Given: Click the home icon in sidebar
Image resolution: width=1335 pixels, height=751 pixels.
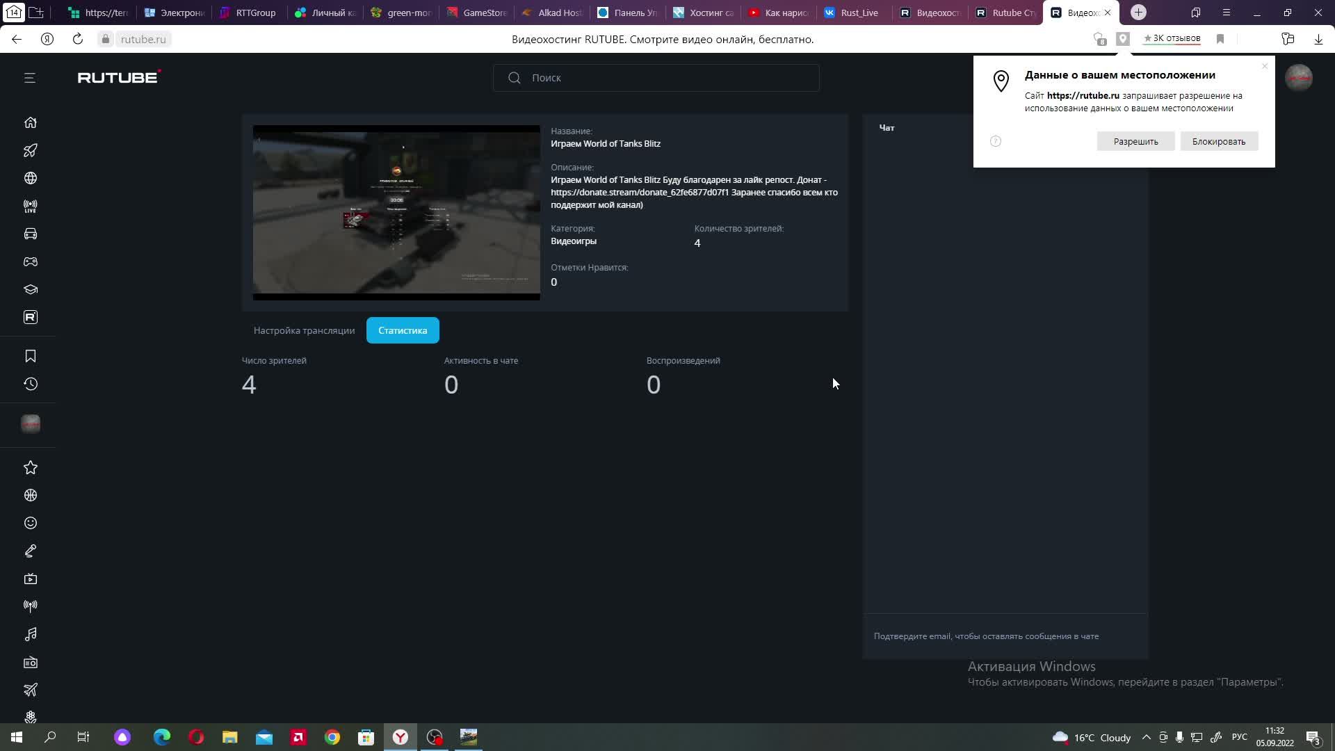Looking at the screenshot, I should 30,122.
